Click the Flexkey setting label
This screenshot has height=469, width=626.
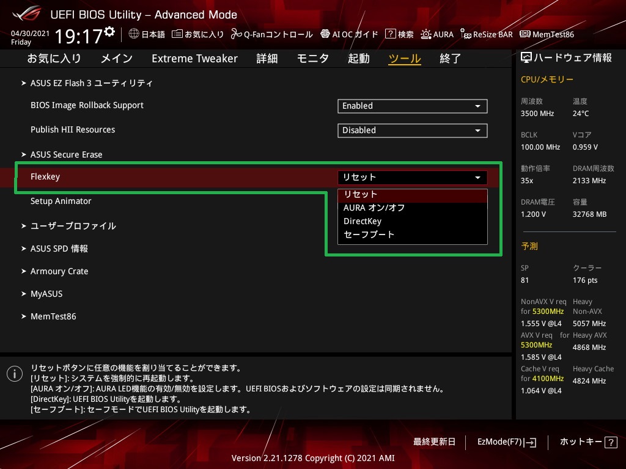[45, 176]
